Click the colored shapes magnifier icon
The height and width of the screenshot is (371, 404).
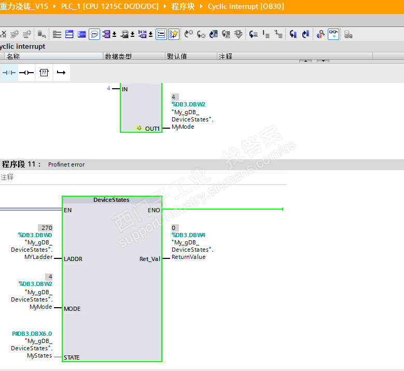[x=321, y=34]
